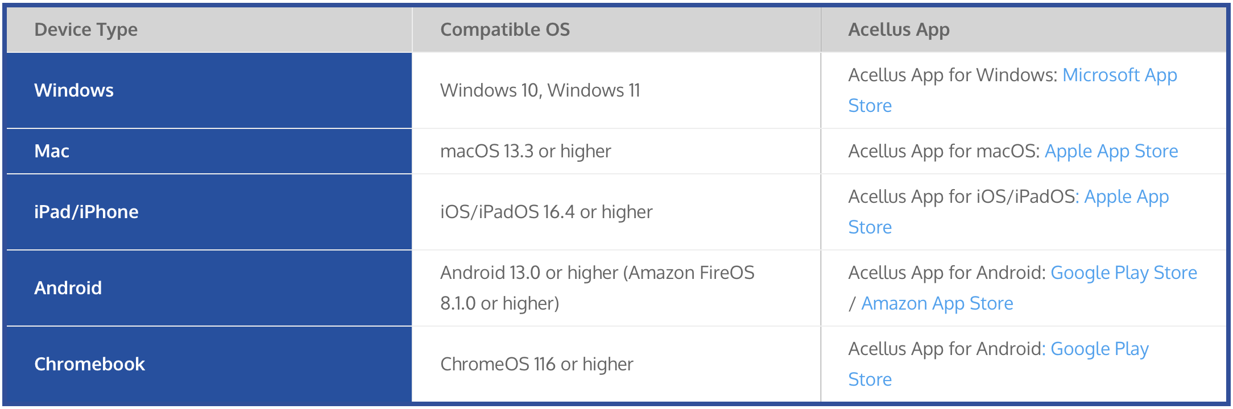Open Apple App Store link for iOS/iPadOS
Viewport: 1233px width, 409px height.
[1126, 197]
